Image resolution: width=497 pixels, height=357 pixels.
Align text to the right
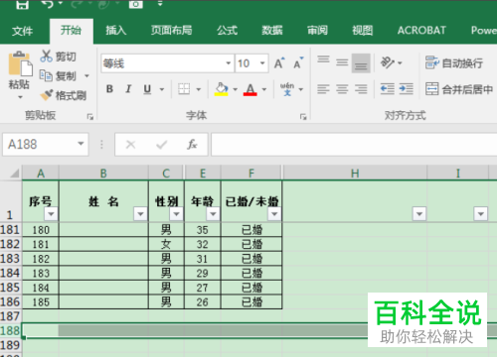pyautogui.click(x=361, y=89)
